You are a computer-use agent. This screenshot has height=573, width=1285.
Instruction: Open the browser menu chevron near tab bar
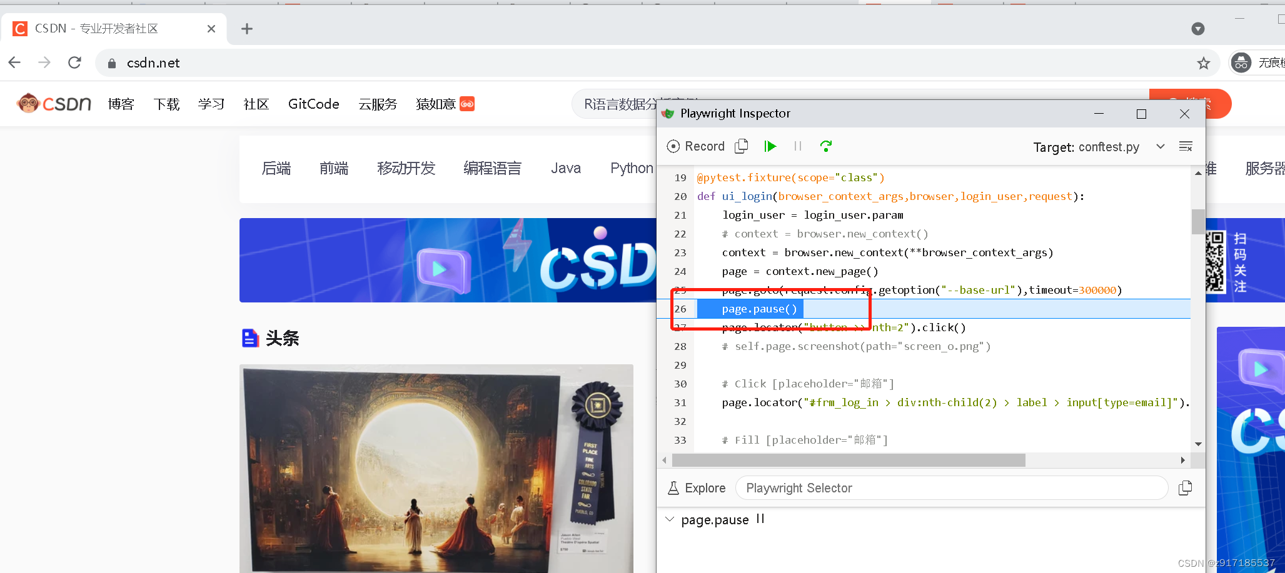point(1198,28)
